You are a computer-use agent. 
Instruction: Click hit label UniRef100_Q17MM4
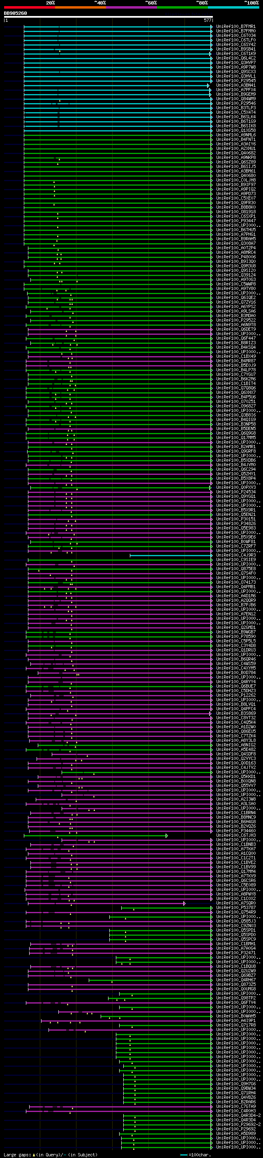pyautogui.click(x=236, y=871)
